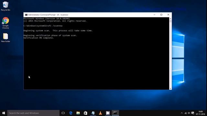Select the New folder desktop icon

[5, 38]
